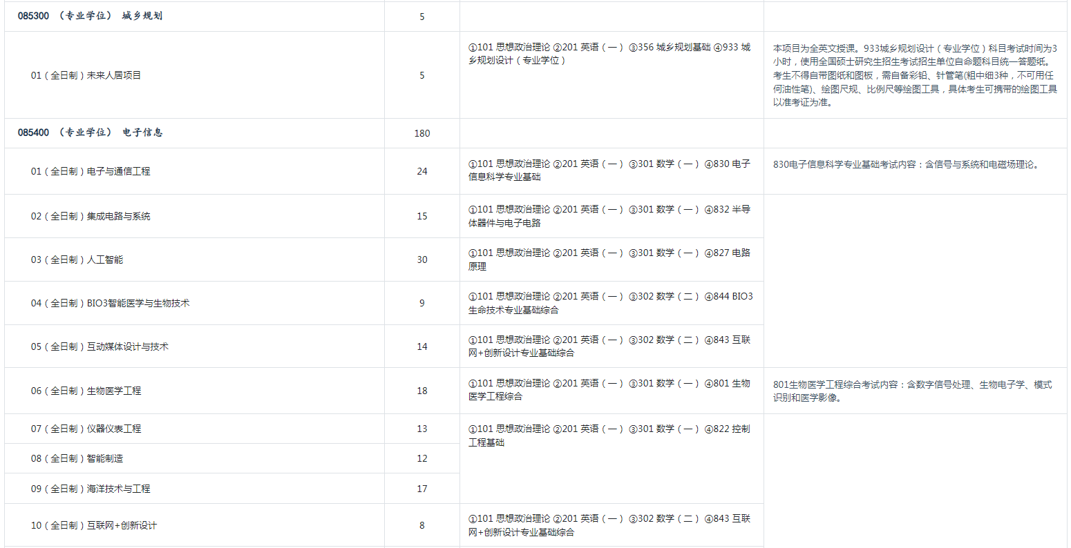The width and height of the screenshot is (1071, 548).
Task: Choose 09 海洋技术与工程
Action: 90,489
